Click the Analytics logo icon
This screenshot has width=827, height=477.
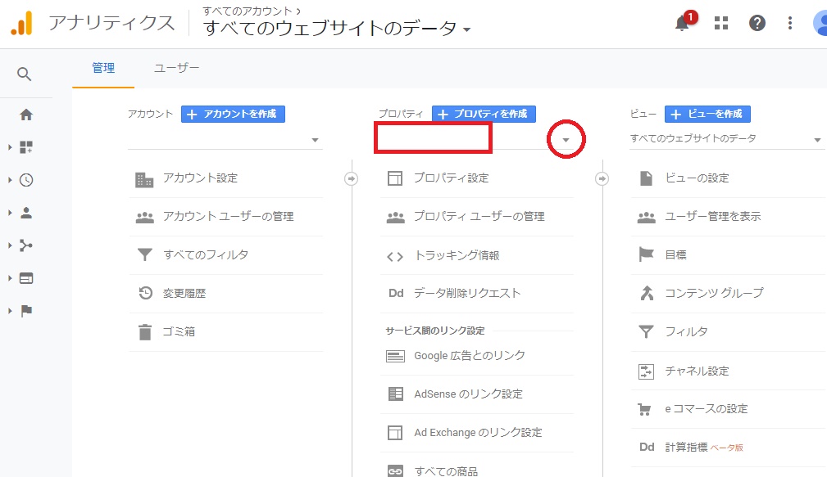[21, 23]
